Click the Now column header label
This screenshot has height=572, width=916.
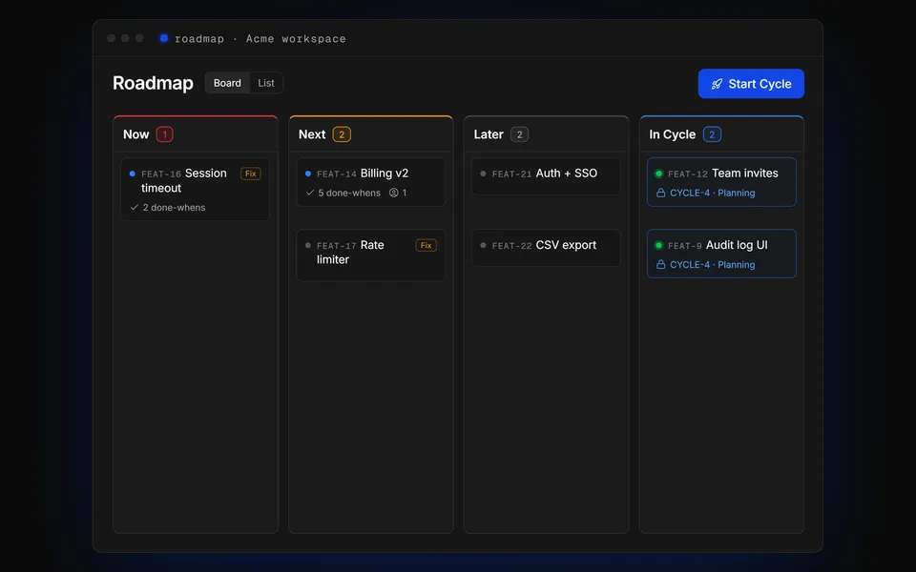[136, 134]
